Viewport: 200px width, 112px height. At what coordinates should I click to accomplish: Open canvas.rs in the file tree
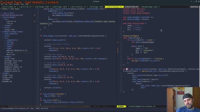[11, 21]
